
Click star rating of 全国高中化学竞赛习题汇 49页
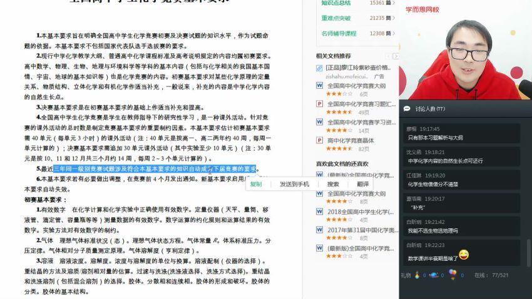(339, 112)
